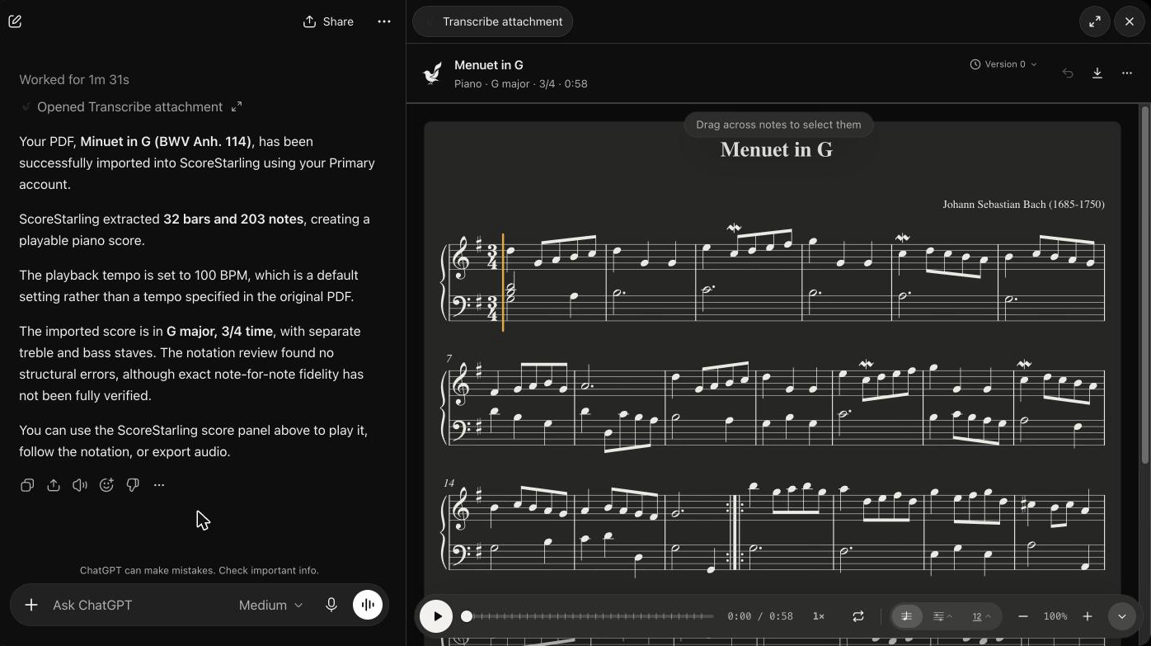
Task: Click the Johann Sebastian Bach composer credit
Action: [x=1024, y=205]
